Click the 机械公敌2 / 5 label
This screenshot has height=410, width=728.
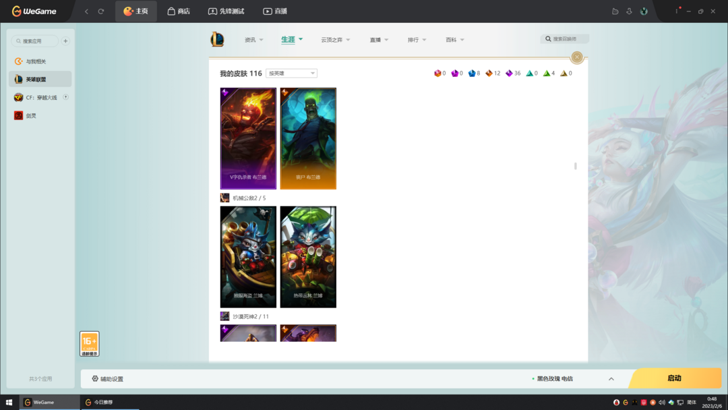pos(249,198)
